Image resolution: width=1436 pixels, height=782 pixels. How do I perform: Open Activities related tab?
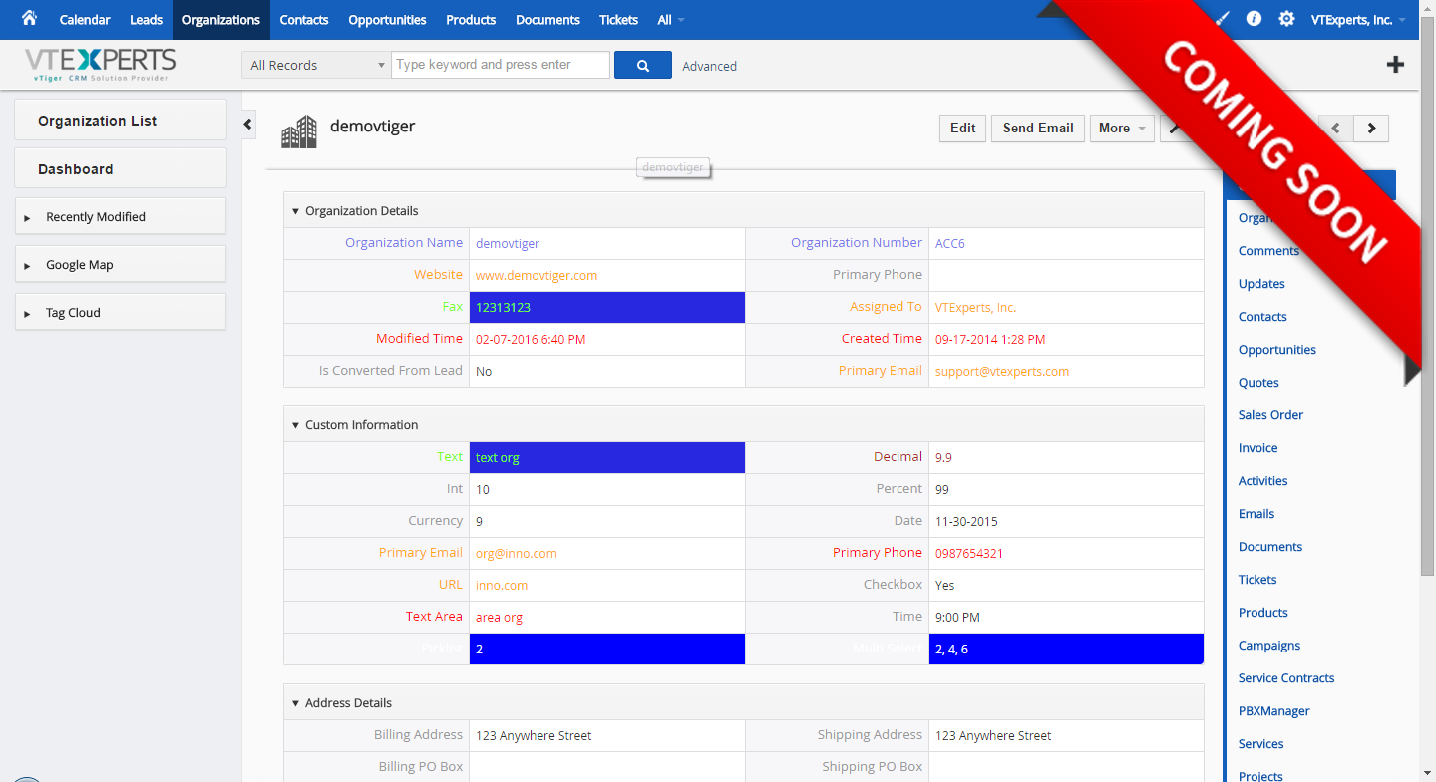pyautogui.click(x=1262, y=481)
